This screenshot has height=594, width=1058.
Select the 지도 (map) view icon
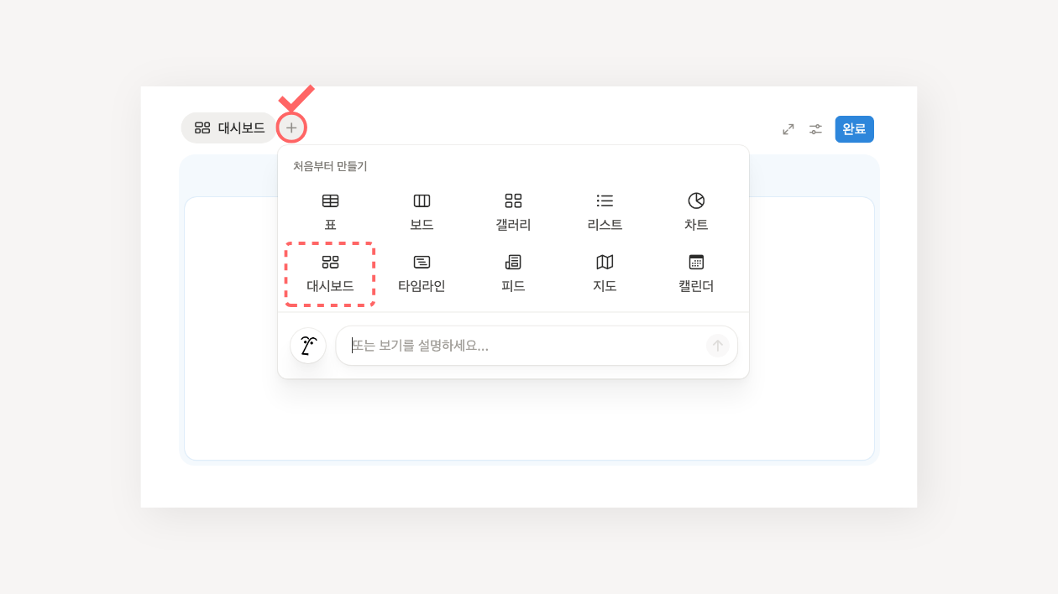pyautogui.click(x=605, y=263)
